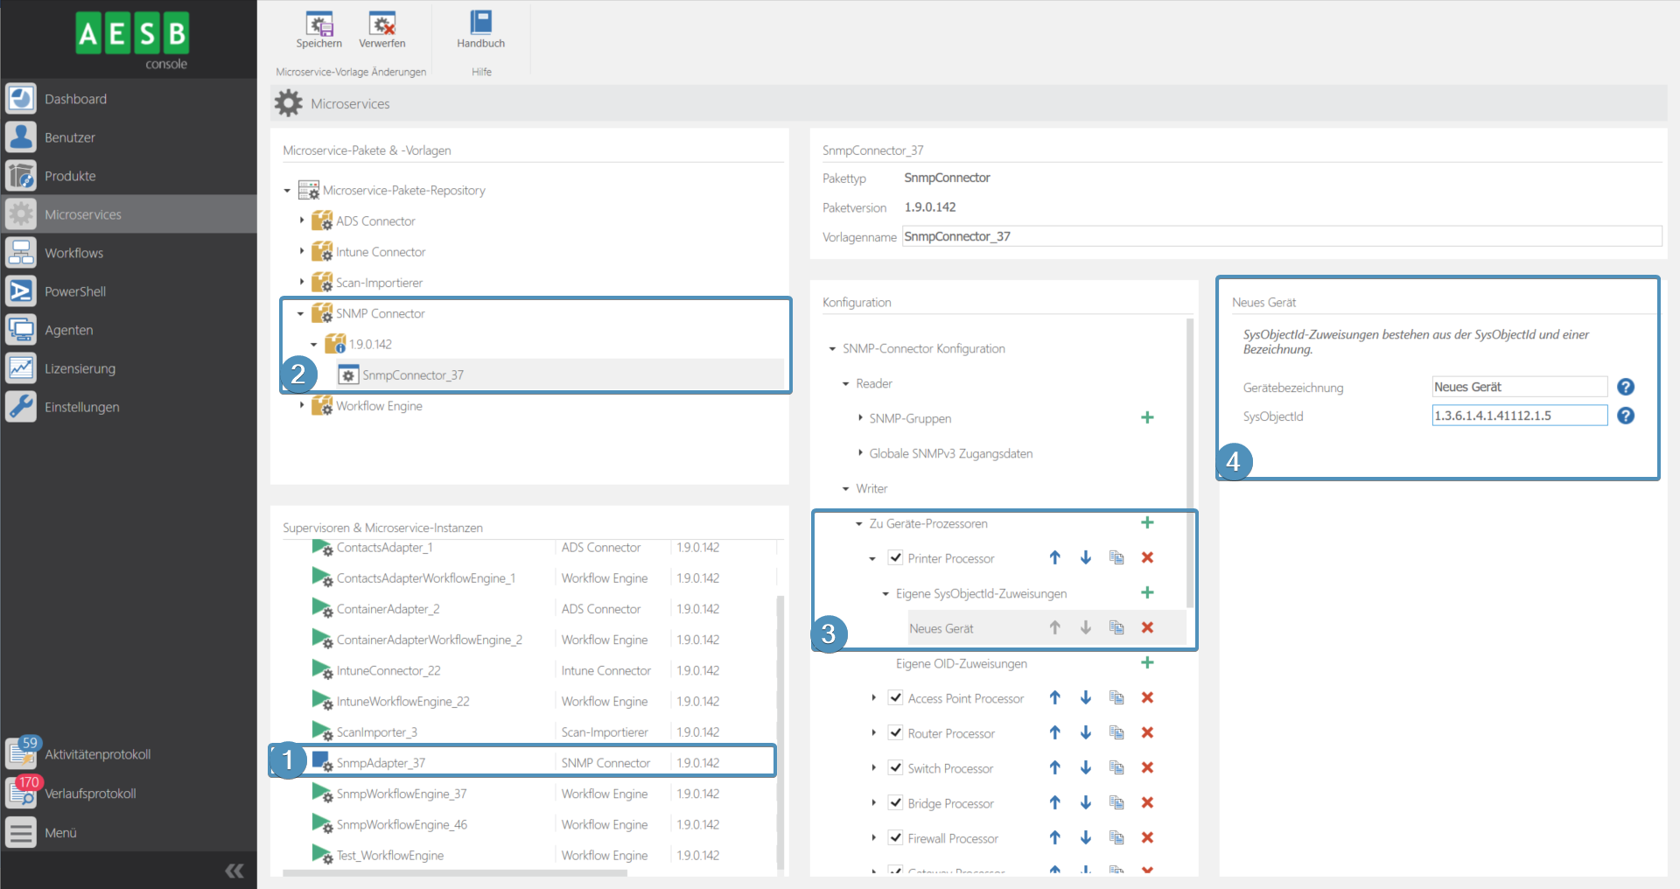Open Aktivitätenprotokoll icon with badge 59
Screen dimensions: 1680x889
tap(21, 752)
